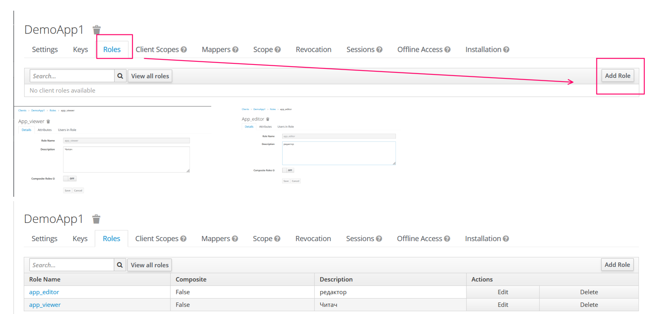
Task: Click search magnifier above 'No client roles available'
Action: pos(120,76)
